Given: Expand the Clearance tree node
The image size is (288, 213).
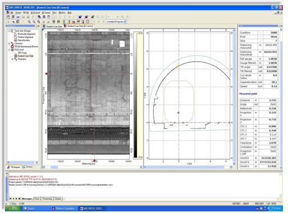Looking at the screenshot, I should coord(9,43).
